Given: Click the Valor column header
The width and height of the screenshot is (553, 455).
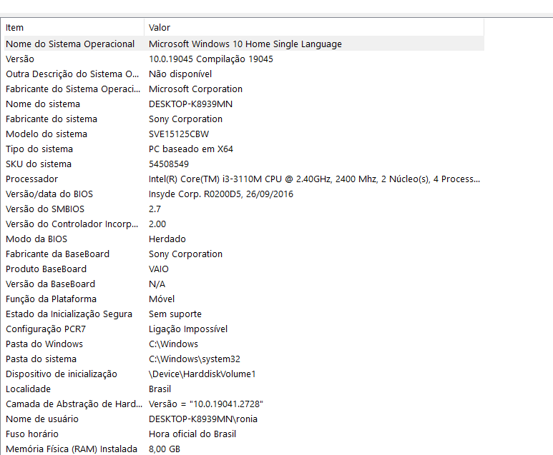Looking at the screenshot, I should pyautogui.click(x=314, y=27).
